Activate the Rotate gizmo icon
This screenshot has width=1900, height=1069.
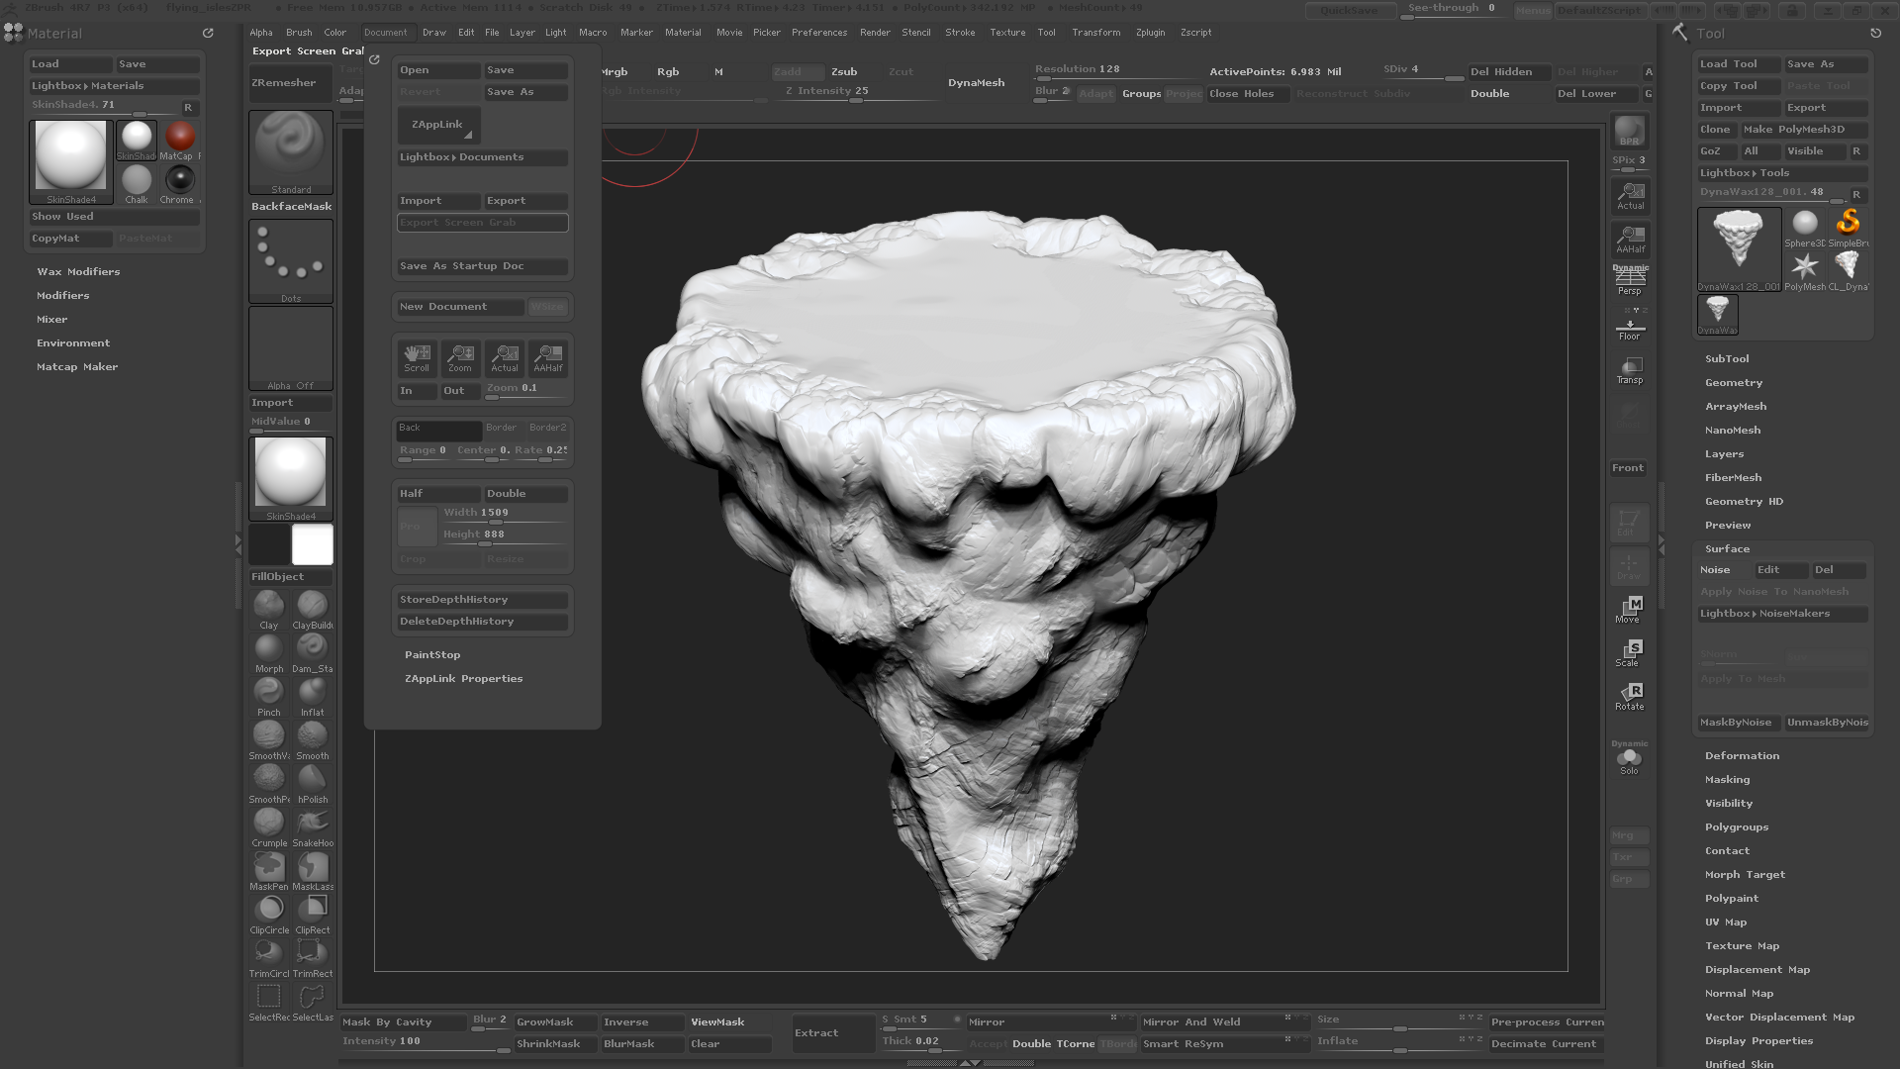pos(1629,696)
